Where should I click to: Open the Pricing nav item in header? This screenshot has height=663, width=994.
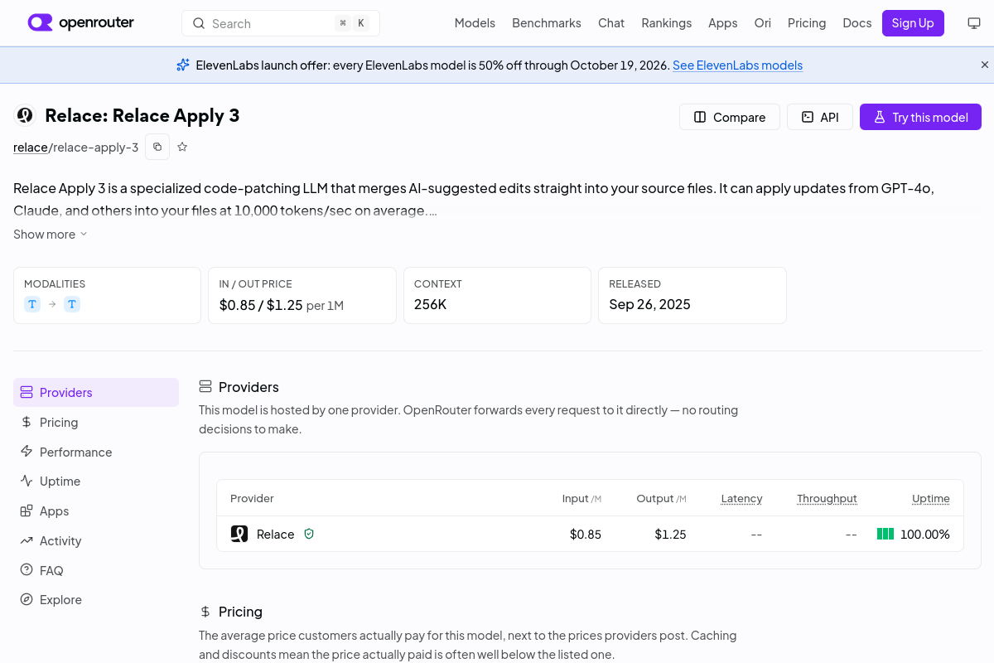pos(807,23)
